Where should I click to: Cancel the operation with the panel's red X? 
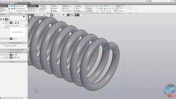(26, 19)
